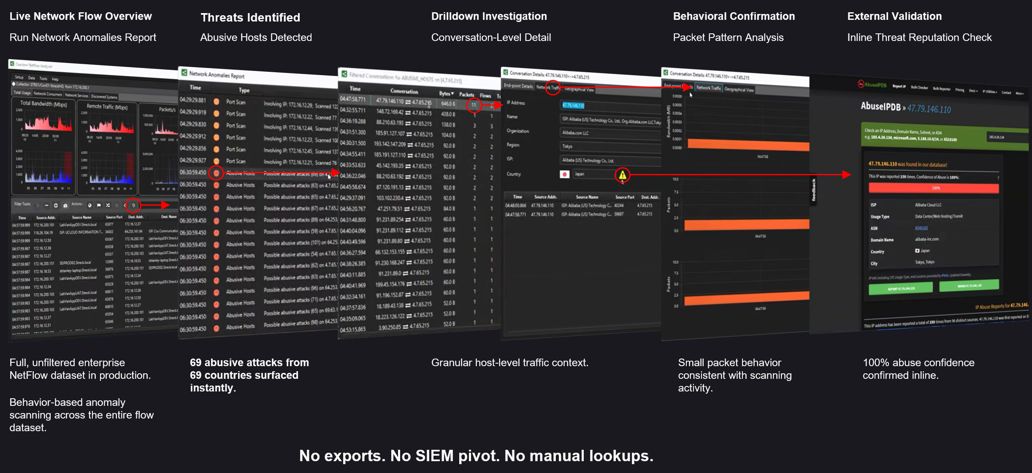
Task: Open the IP Utilities dropdown
Action: (x=989, y=91)
